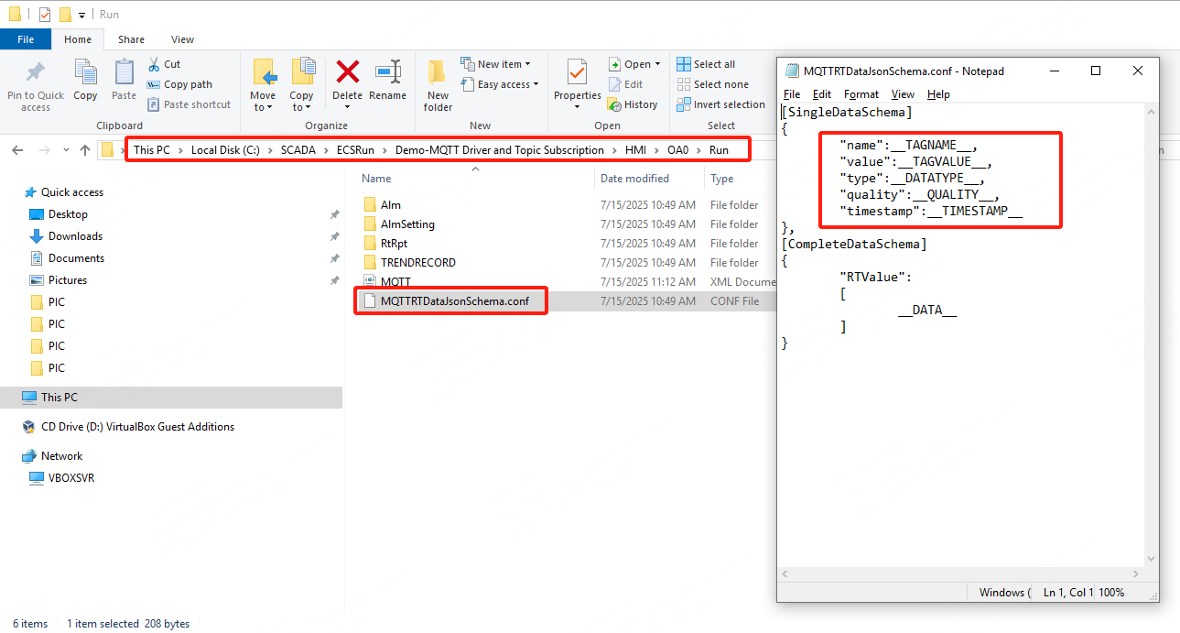This screenshot has height=633, width=1180.
Task: Select the TRENDRECORD folder
Action: coord(417,263)
